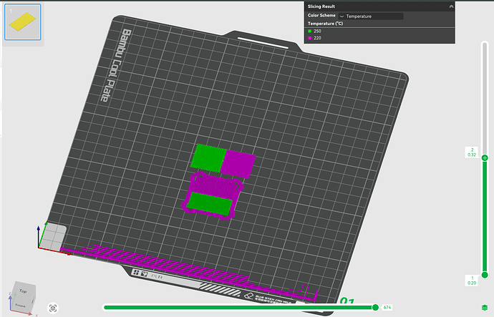This screenshot has width=494, height=317.
Task: Click the Temperature (°C) legend heading
Action: [x=325, y=24]
